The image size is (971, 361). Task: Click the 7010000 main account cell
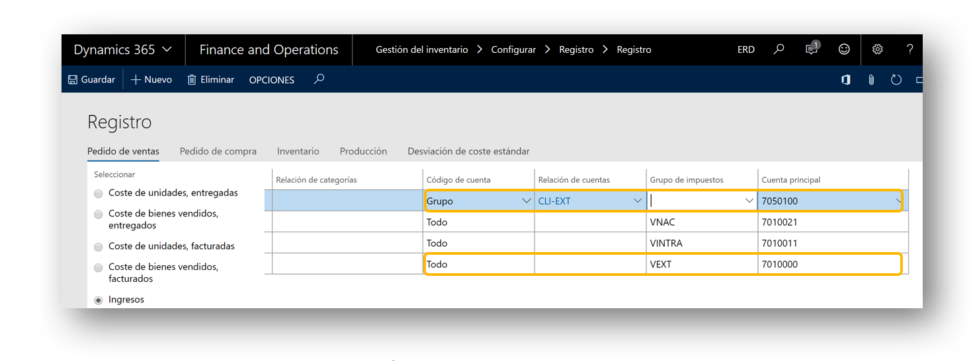pos(829,264)
